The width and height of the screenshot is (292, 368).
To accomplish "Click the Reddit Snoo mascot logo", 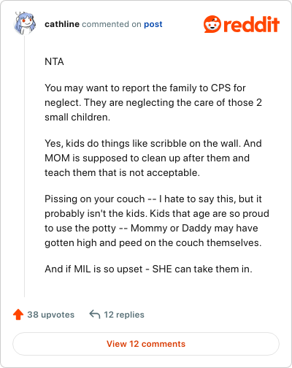I will pyautogui.click(x=212, y=24).
